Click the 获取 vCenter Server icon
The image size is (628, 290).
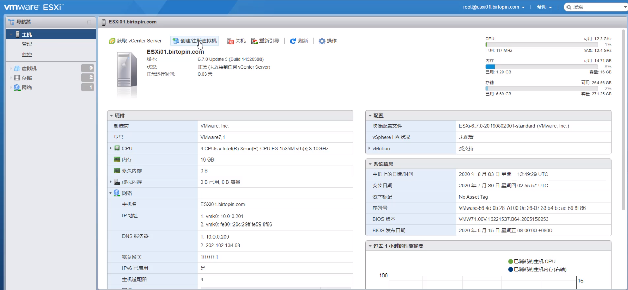click(112, 41)
